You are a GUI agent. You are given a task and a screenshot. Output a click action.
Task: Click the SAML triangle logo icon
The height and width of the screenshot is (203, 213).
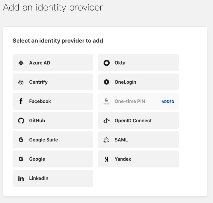(x=106, y=140)
